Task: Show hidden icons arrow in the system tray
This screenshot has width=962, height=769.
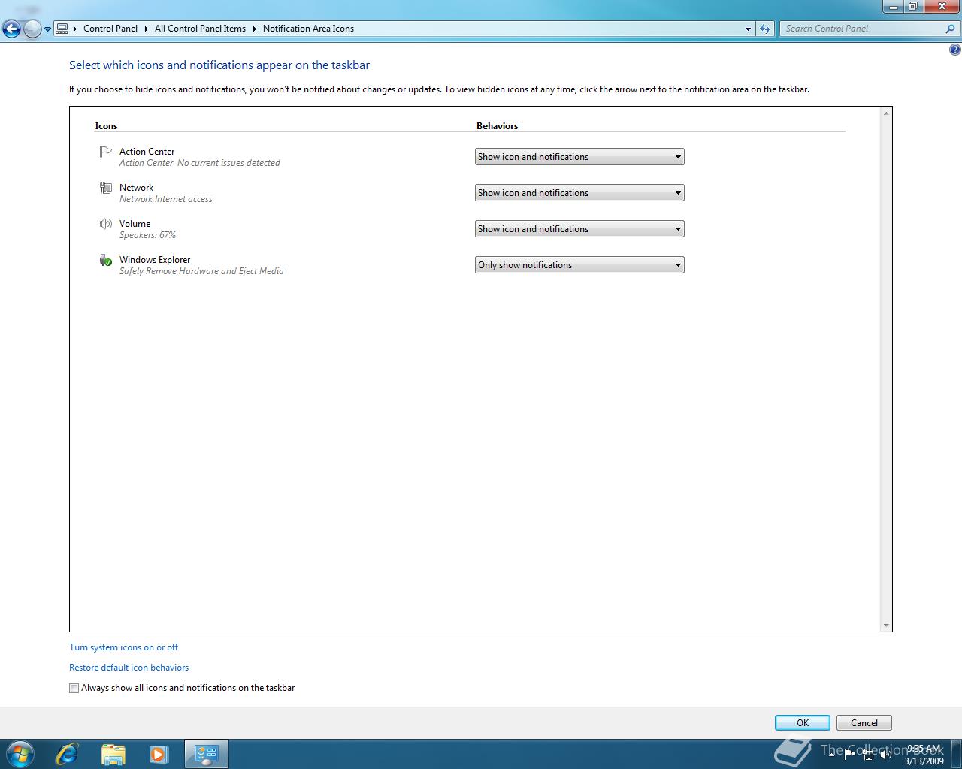Action: coord(831,753)
